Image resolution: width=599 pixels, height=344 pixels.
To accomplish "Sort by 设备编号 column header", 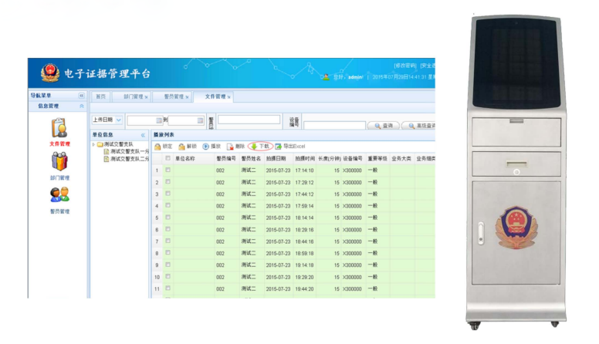I will [352, 158].
